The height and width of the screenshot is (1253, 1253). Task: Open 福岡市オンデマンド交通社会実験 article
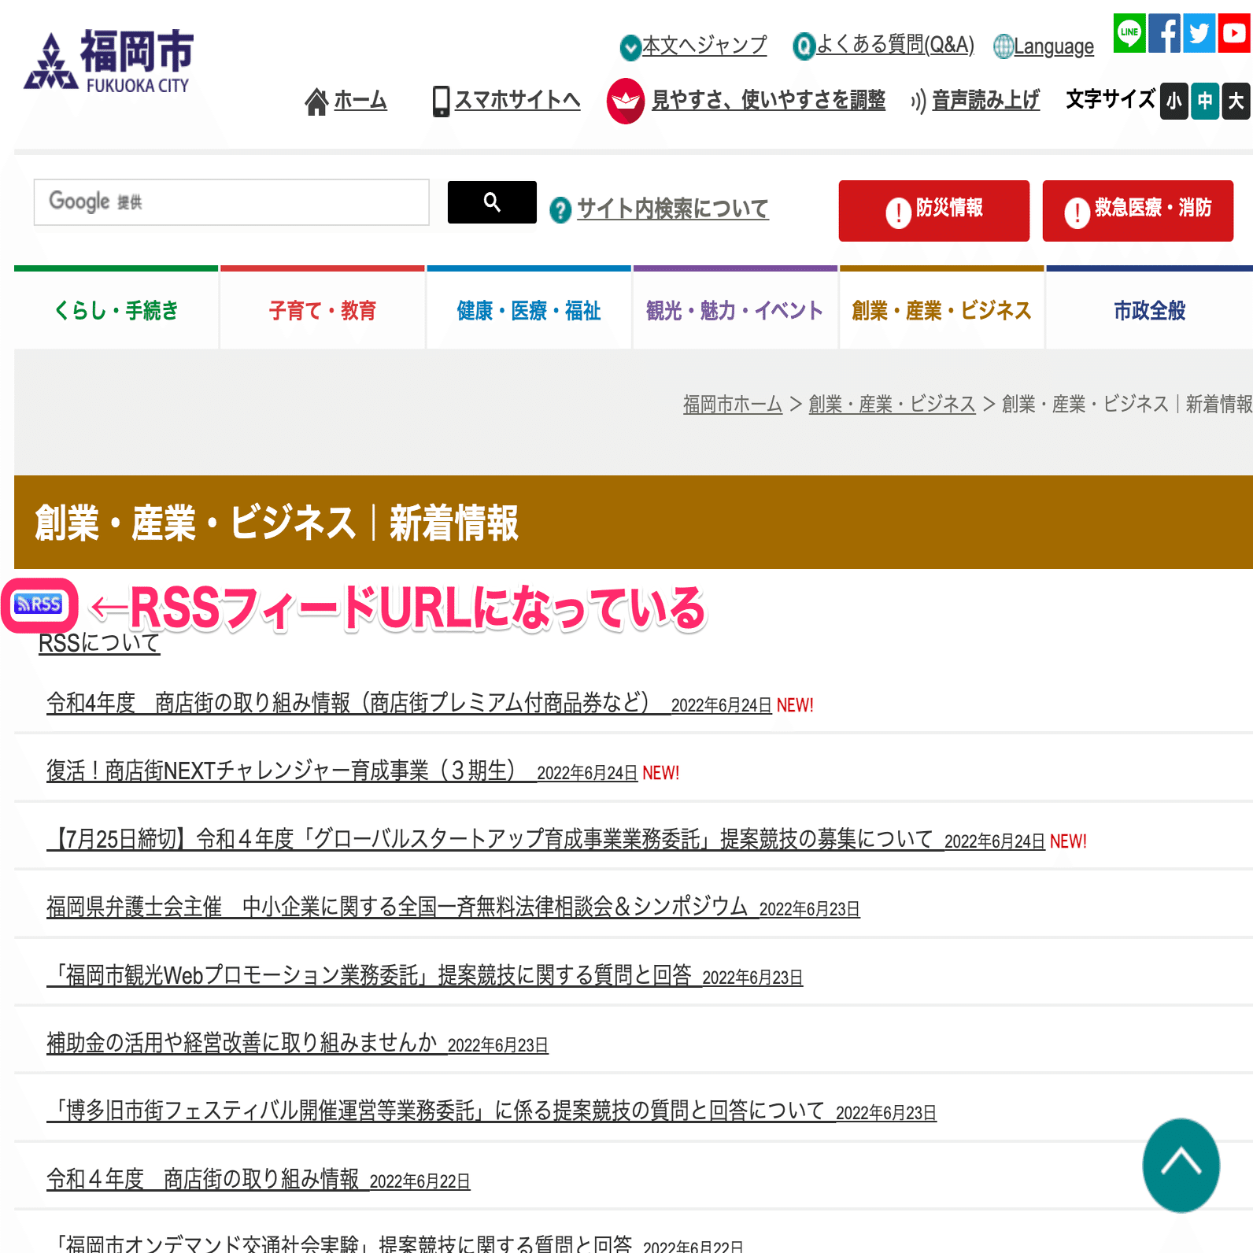[395, 1244]
